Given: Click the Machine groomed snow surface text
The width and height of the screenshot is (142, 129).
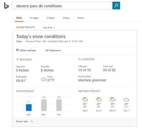Looking at the screenshot, I should 92,80.
